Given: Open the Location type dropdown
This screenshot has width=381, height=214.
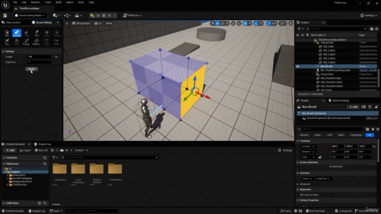Looking at the screenshot, I should click(308, 146).
